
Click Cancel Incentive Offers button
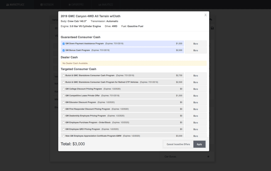click(178, 144)
